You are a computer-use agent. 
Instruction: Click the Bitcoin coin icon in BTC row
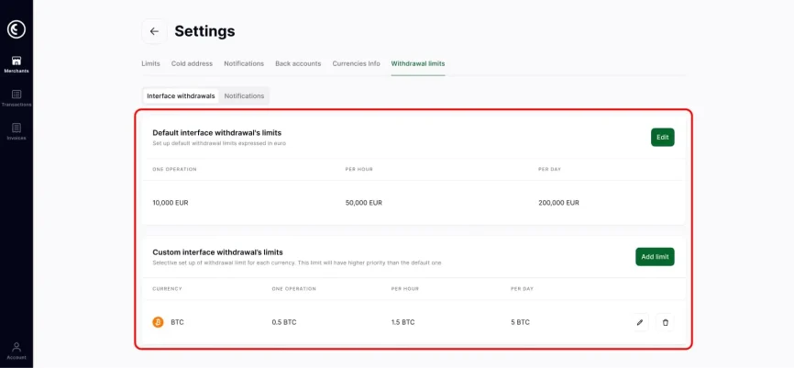pyautogui.click(x=158, y=322)
